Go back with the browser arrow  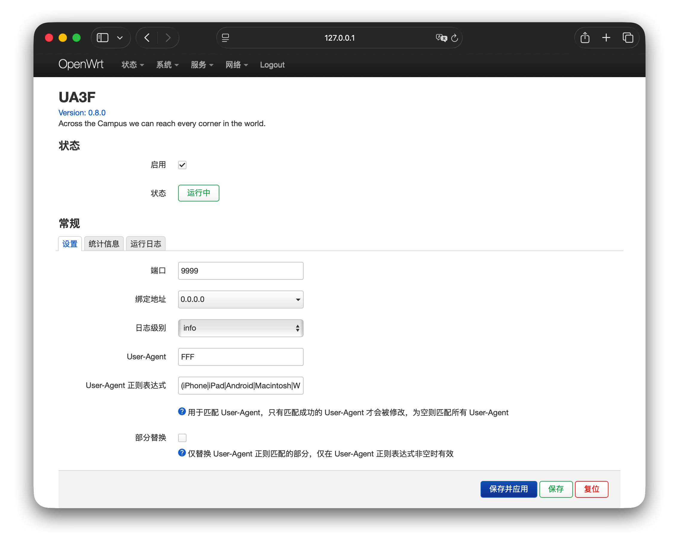(x=147, y=38)
